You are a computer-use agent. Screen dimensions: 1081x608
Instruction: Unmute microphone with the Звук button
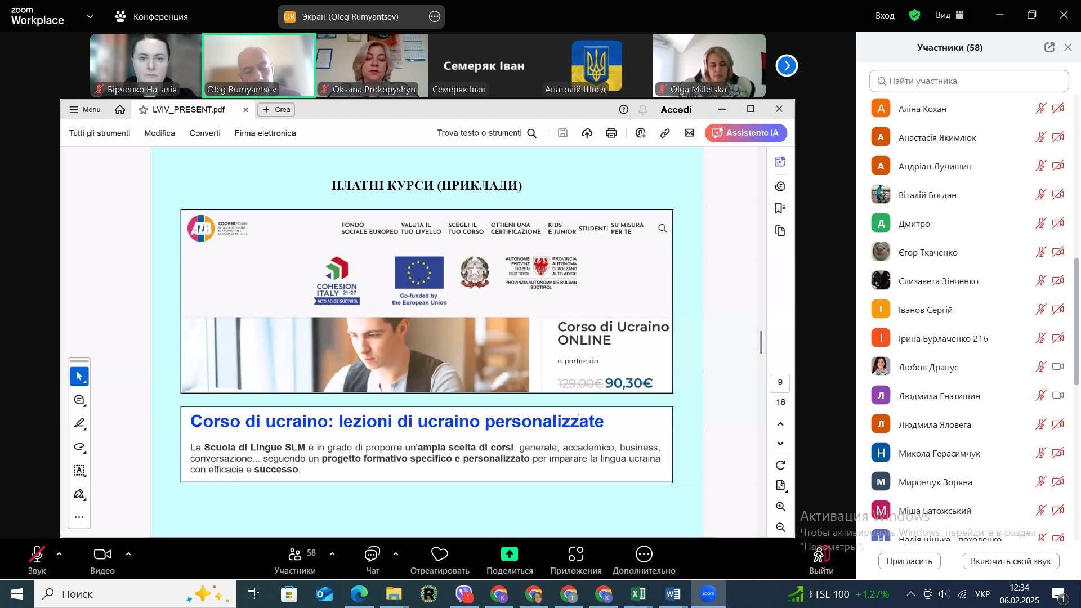click(x=37, y=555)
